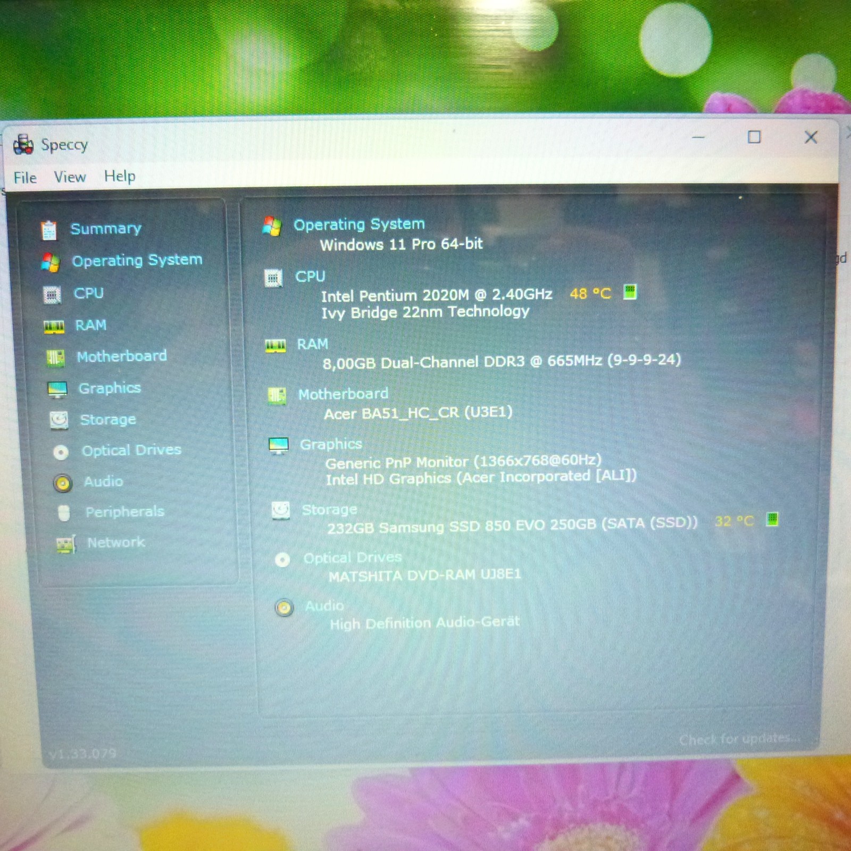Image resolution: width=851 pixels, height=851 pixels.
Task: Click Check for updates link
Action: coord(739,739)
